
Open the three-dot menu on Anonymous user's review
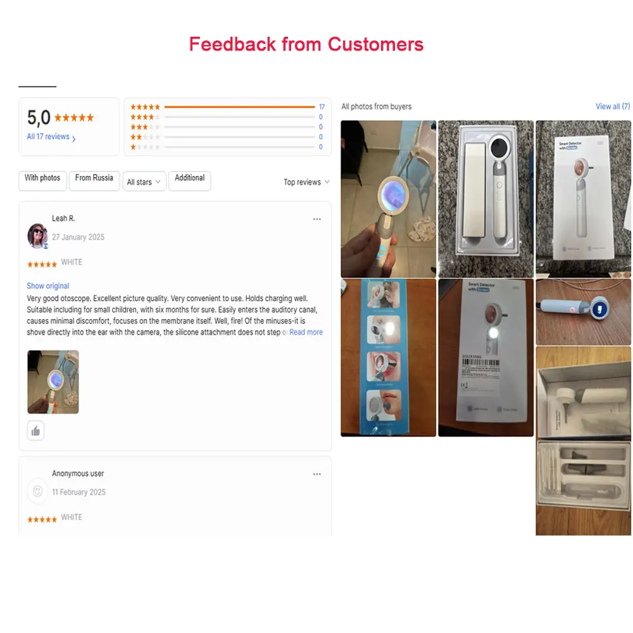[x=317, y=474]
